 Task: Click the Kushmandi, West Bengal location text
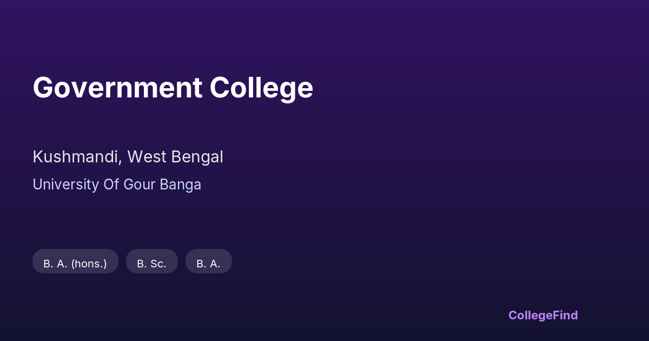(128, 157)
